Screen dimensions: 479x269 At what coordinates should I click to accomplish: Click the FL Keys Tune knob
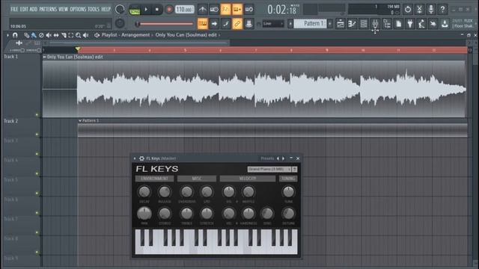pyautogui.click(x=288, y=192)
